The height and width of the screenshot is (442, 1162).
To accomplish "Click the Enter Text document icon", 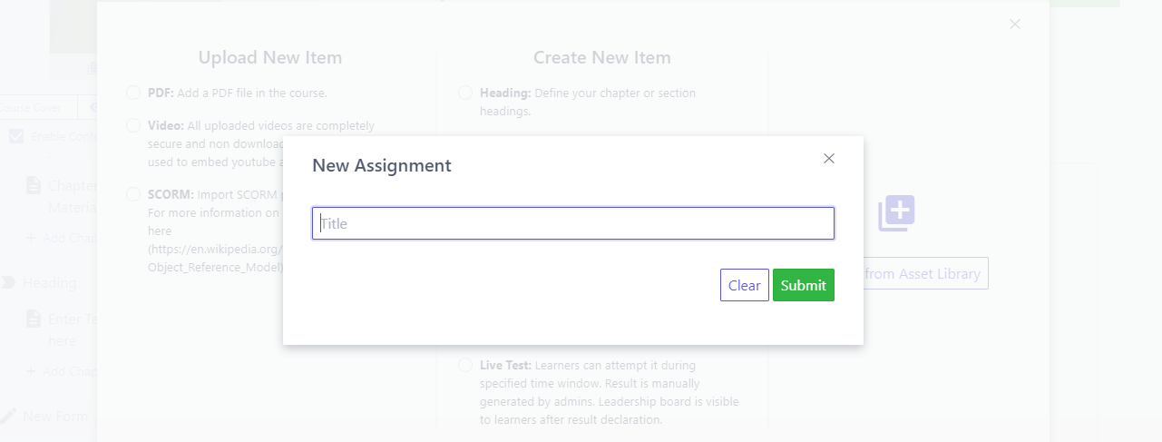I will [x=34, y=319].
